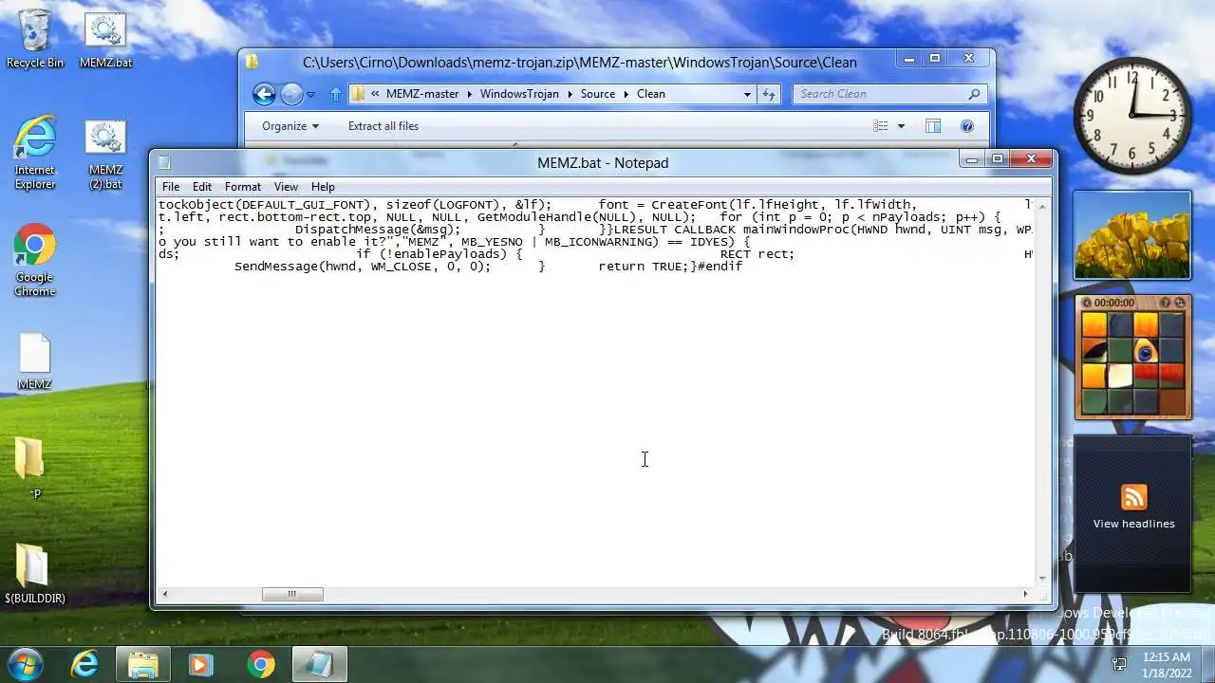Open the Notepad View menu
The height and width of the screenshot is (683, 1215).
[286, 187]
